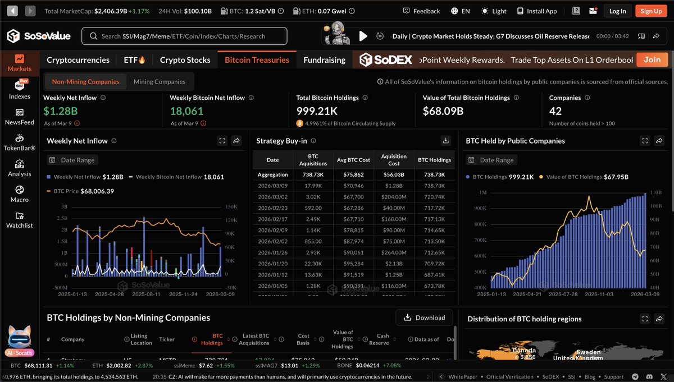Image resolution: width=674 pixels, height=382 pixels.
Task: Download the BTC holdings table
Action: (x=424, y=317)
